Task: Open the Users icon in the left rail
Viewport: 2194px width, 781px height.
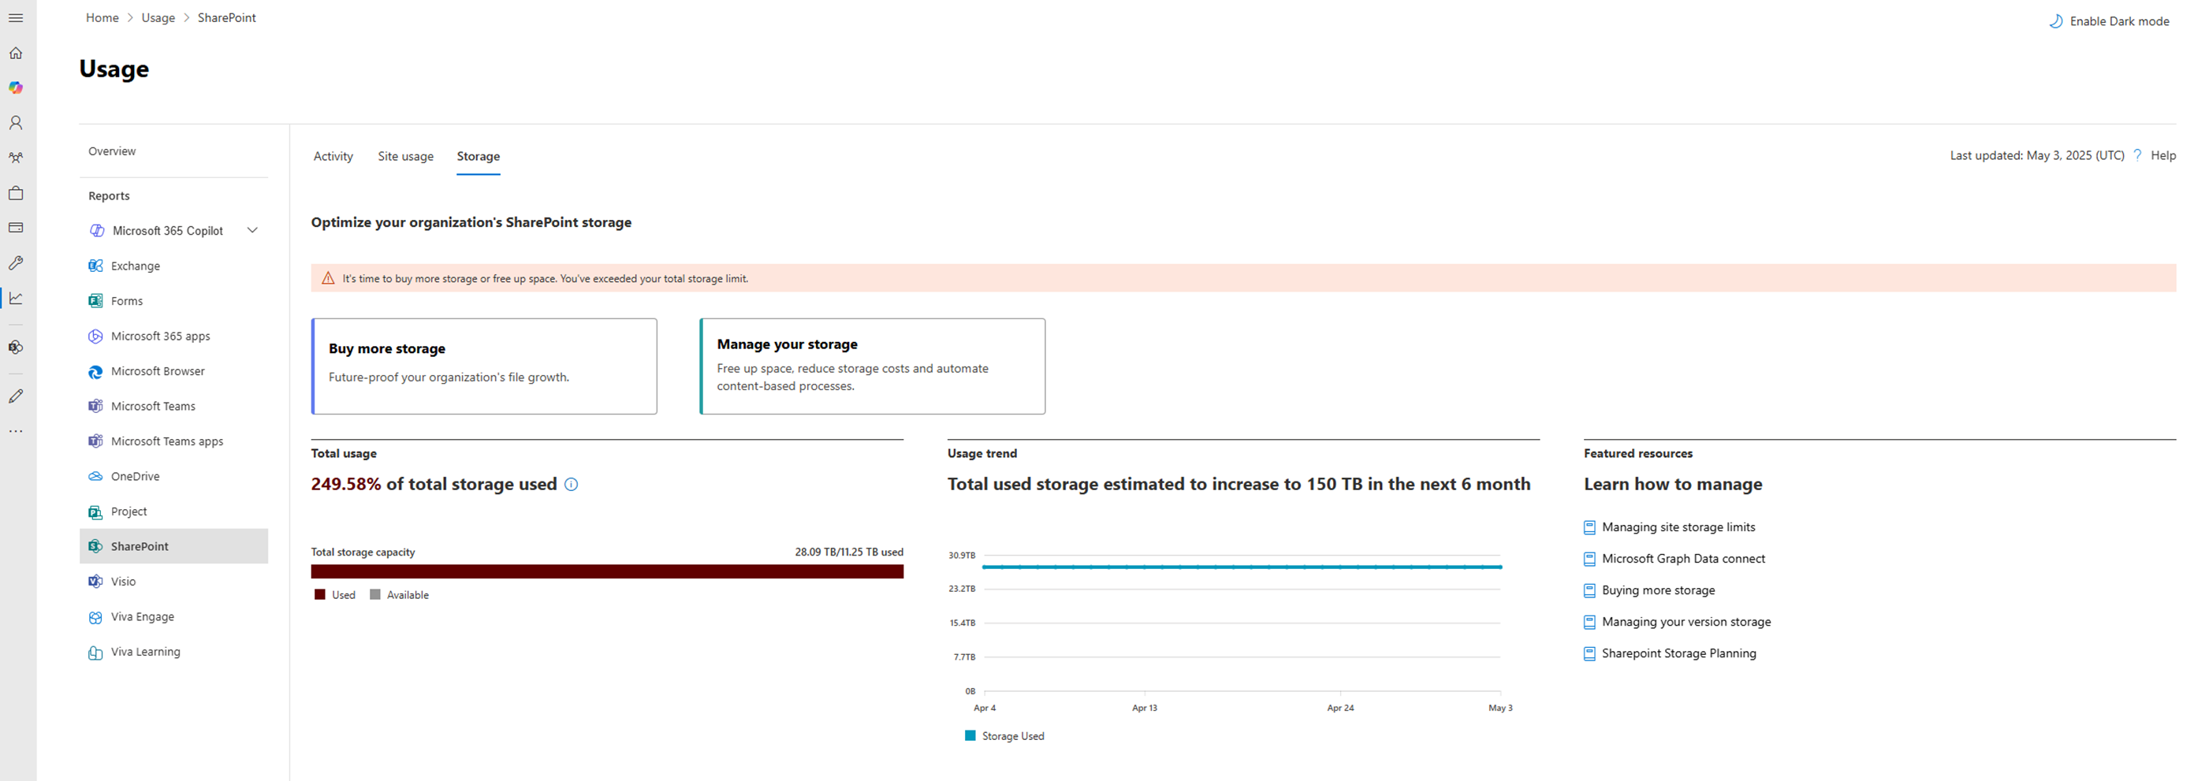Action: [15, 123]
